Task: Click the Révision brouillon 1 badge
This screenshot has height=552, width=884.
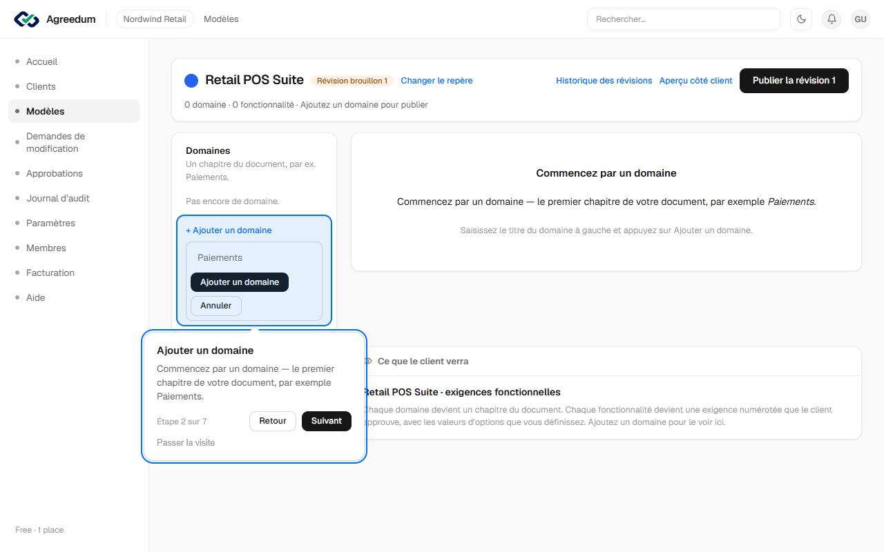Action: click(352, 81)
